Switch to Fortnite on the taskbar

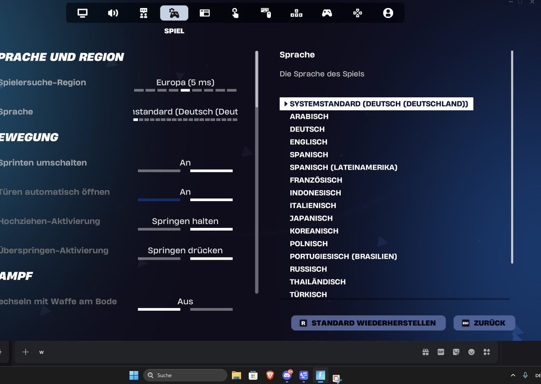coord(320,375)
